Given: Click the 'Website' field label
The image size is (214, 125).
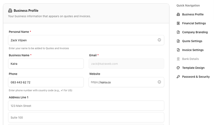Looking at the screenshot, I should (x=95, y=74).
